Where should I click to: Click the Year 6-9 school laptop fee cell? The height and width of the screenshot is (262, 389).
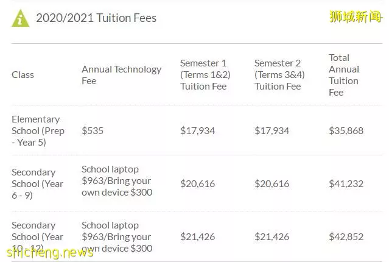pos(117,181)
